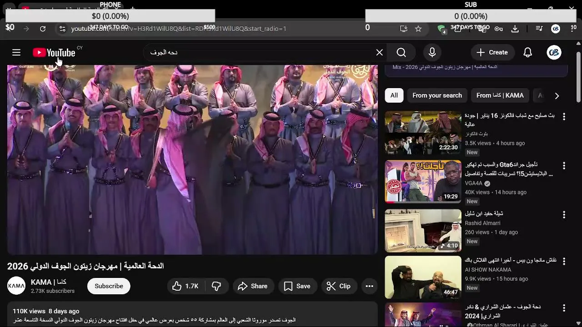The height and width of the screenshot is (327, 582).
Task: Open more actions three-dot button under video
Action: [369, 286]
